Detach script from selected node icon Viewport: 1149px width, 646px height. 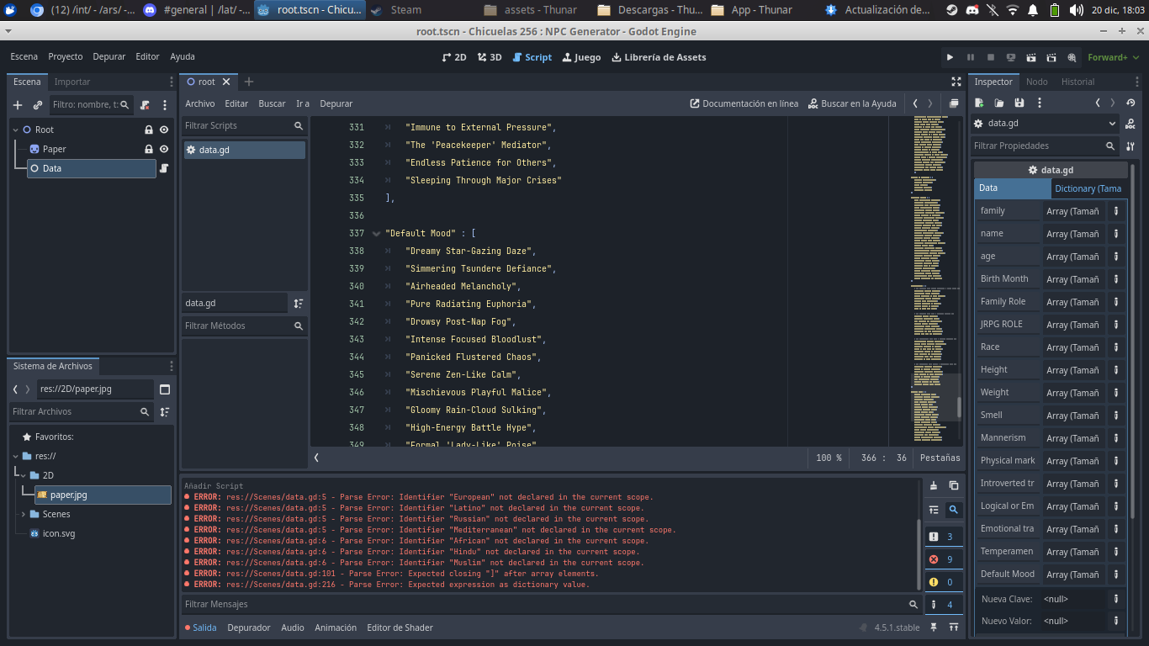tap(146, 105)
